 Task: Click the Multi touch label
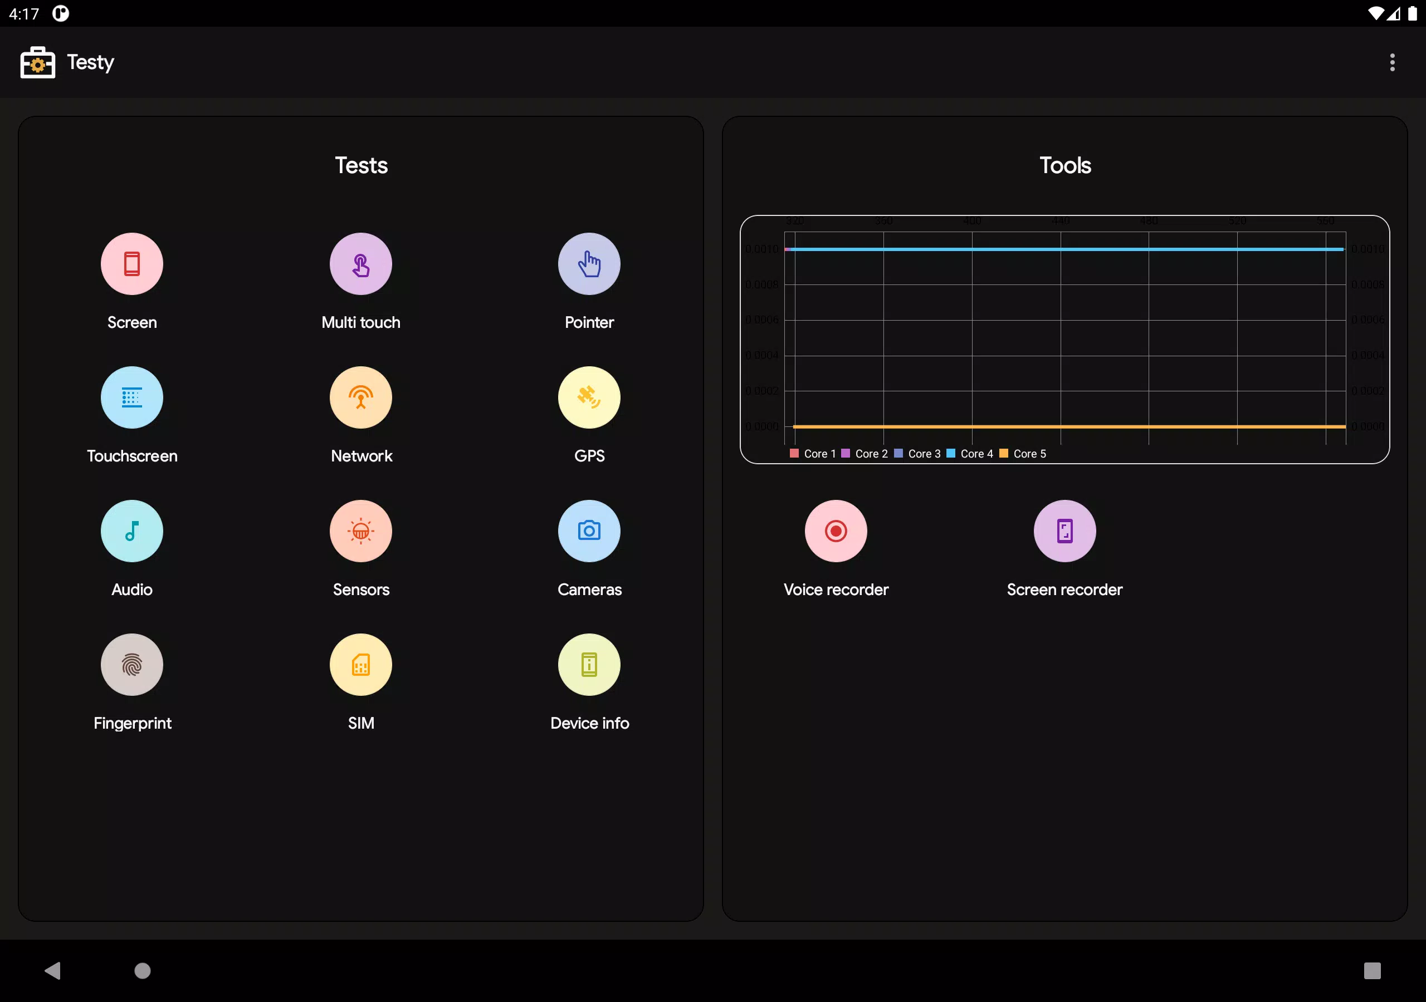point(361,322)
